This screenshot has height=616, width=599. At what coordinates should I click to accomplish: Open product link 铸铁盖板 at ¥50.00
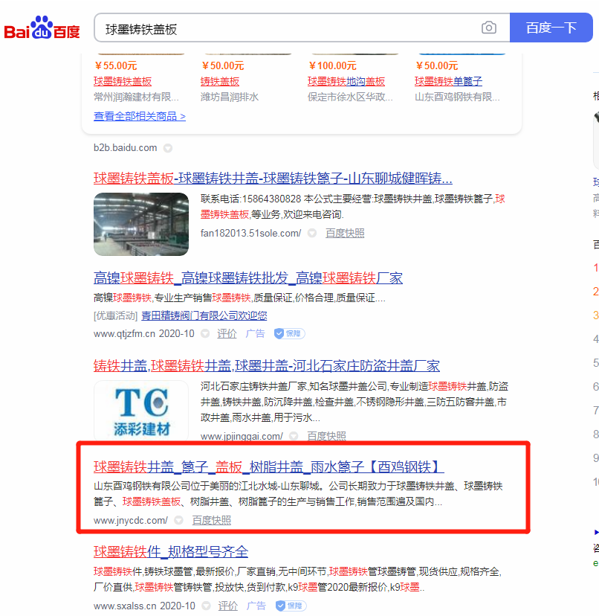(220, 81)
